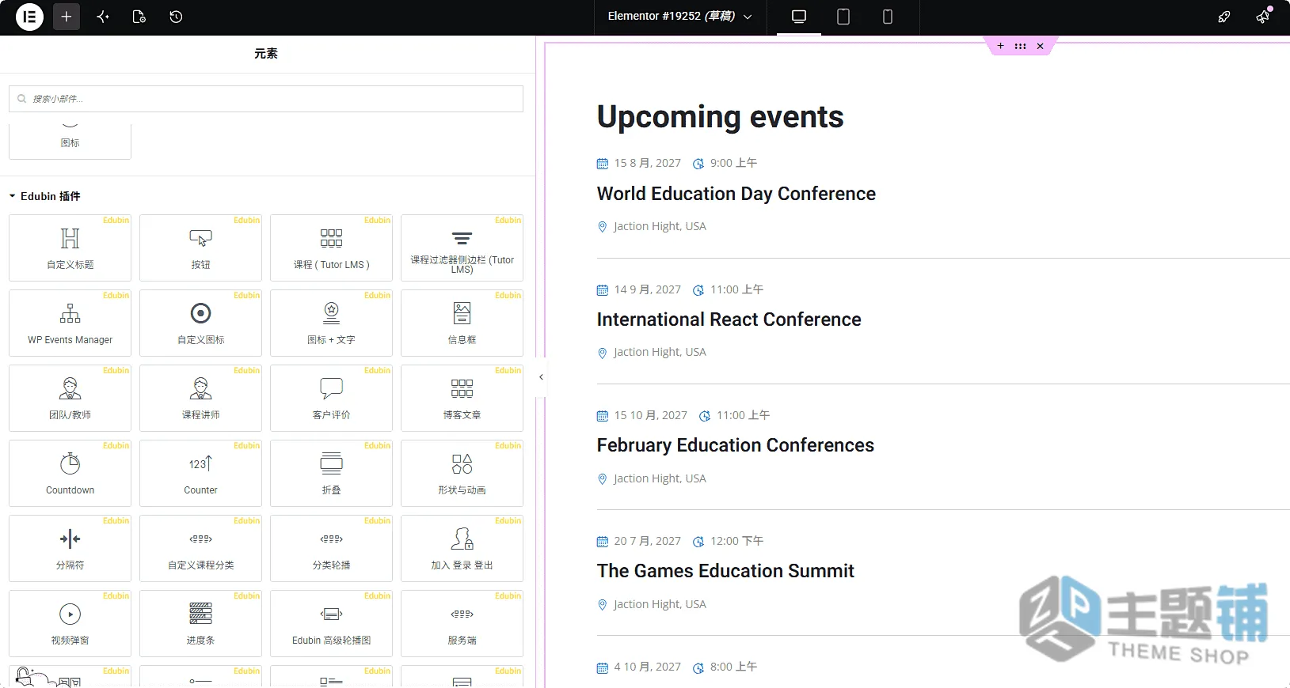Select the 视频弹窗 video popup widget
The height and width of the screenshot is (688, 1290).
click(x=70, y=623)
